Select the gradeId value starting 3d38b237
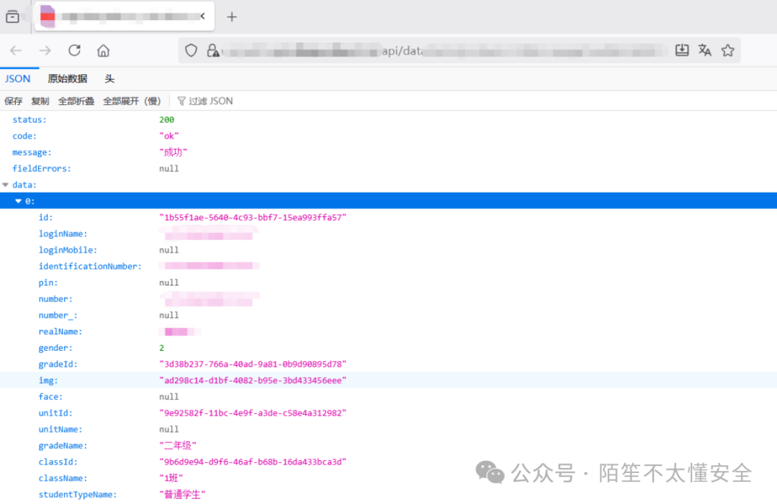This screenshot has height=504, width=777. point(253,365)
